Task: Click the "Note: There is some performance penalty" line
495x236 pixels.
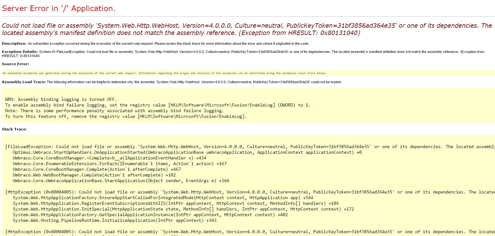Action: (x=114, y=111)
